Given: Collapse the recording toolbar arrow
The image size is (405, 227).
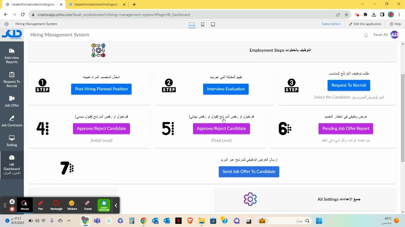Looking at the screenshot, I should [116, 206].
